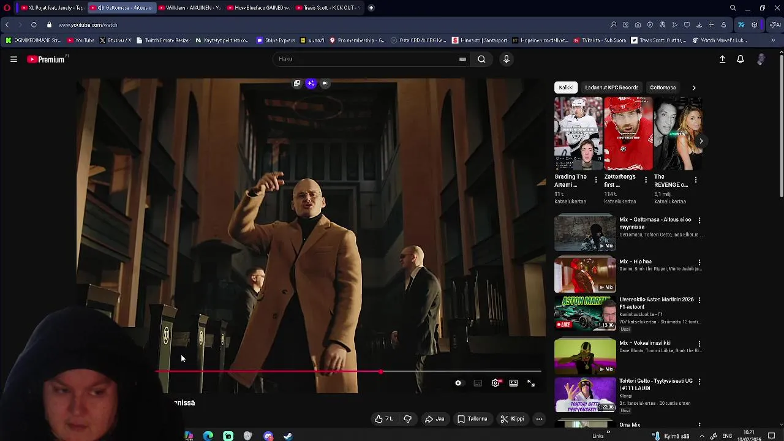The height and width of the screenshot is (441, 784).
Task: Open options for Livereaktio Aston Martinin video
Action: pyautogui.click(x=699, y=300)
